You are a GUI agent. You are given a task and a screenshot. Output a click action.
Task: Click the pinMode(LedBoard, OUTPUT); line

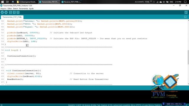pos(23,33)
